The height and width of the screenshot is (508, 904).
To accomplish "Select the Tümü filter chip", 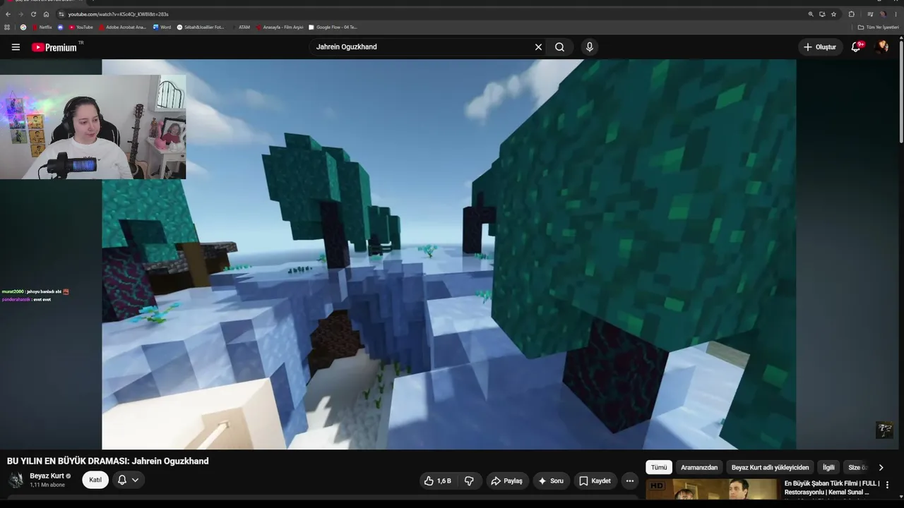I will pos(659,468).
